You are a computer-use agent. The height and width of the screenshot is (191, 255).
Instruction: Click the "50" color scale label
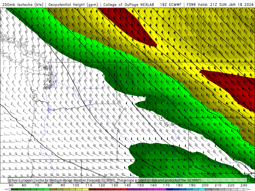click(11, 185)
